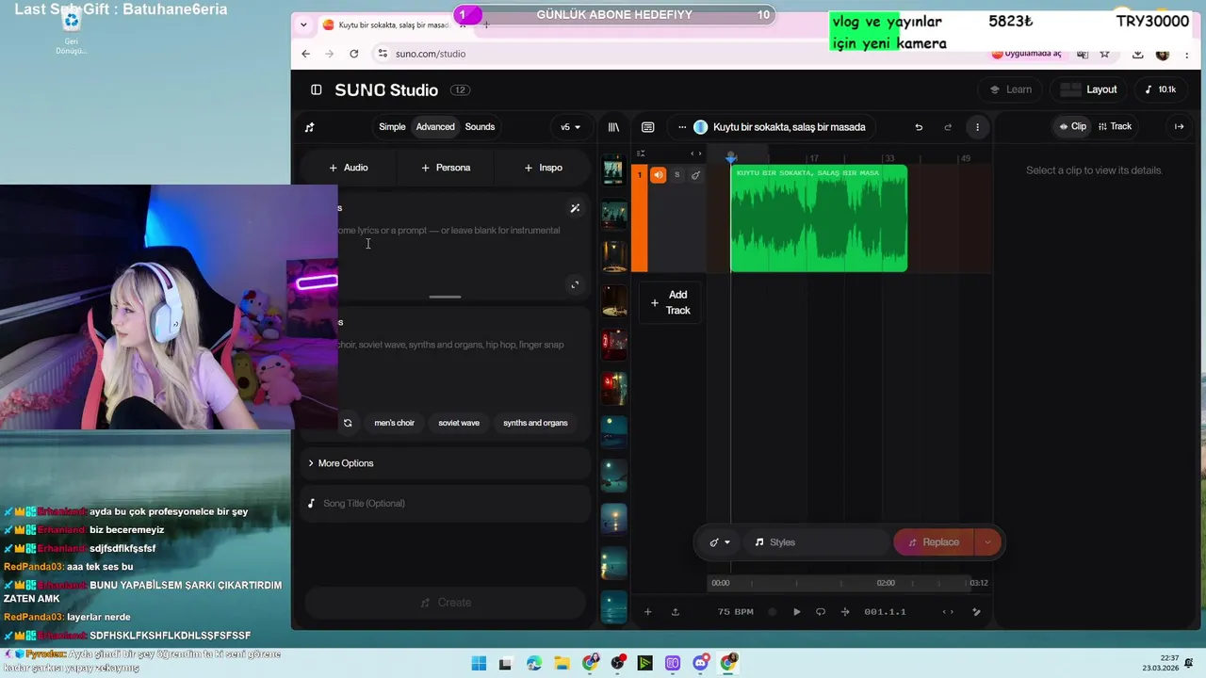Open the Audio add option

pyautogui.click(x=349, y=168)
